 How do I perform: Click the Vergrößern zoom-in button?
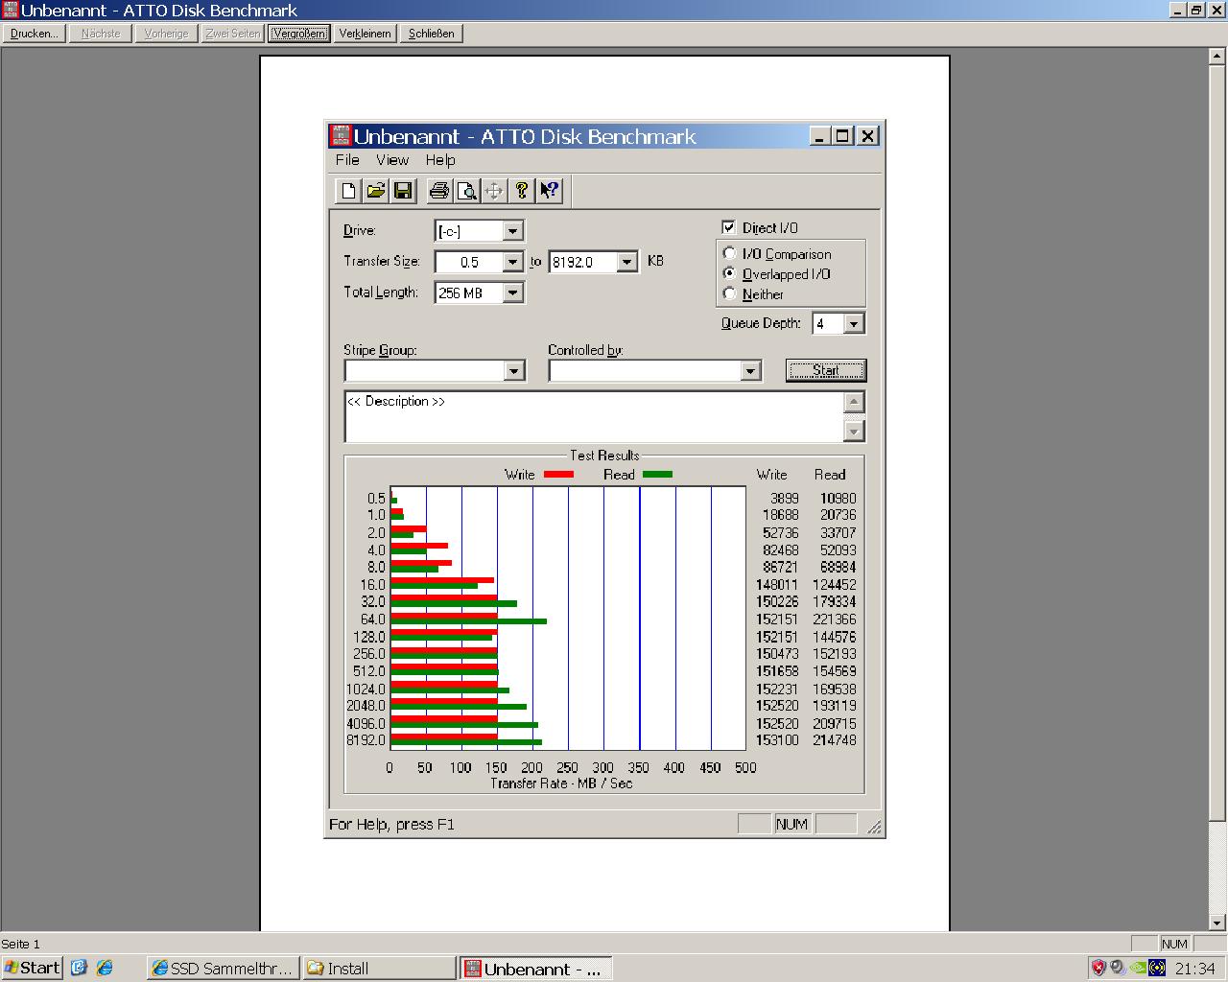click(298, 34)
